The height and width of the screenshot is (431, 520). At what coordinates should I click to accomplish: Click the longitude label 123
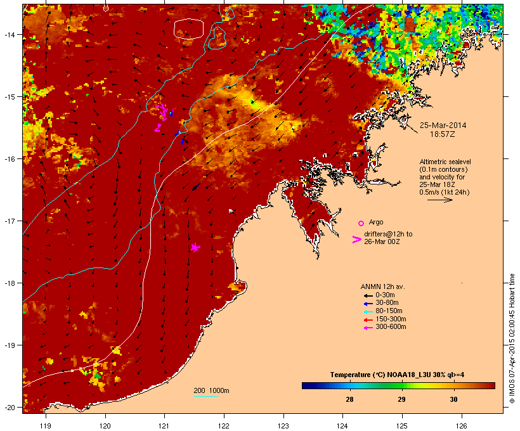pyautogui.click(x=283, y=426)
